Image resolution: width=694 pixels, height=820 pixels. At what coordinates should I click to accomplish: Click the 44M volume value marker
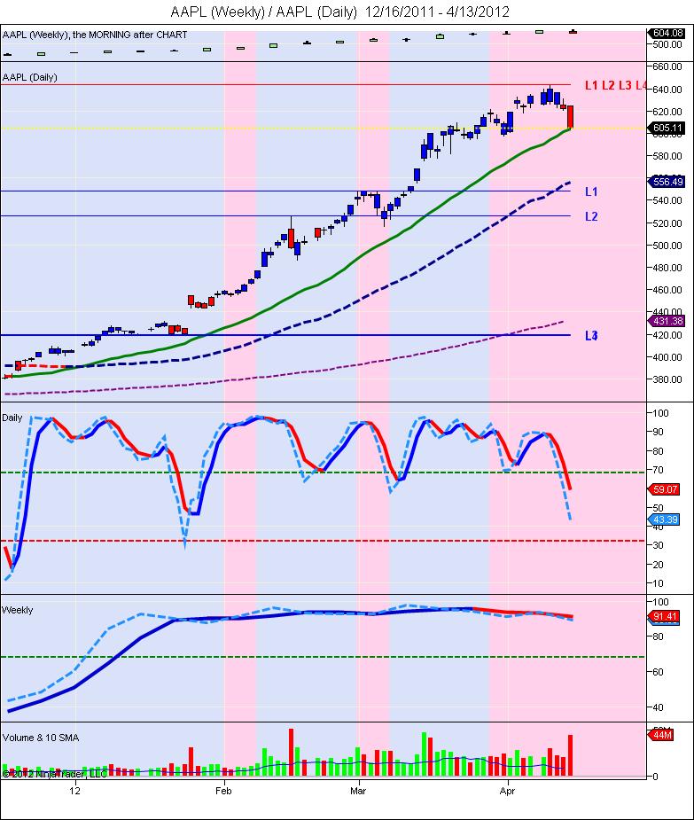tap(661, 735)
